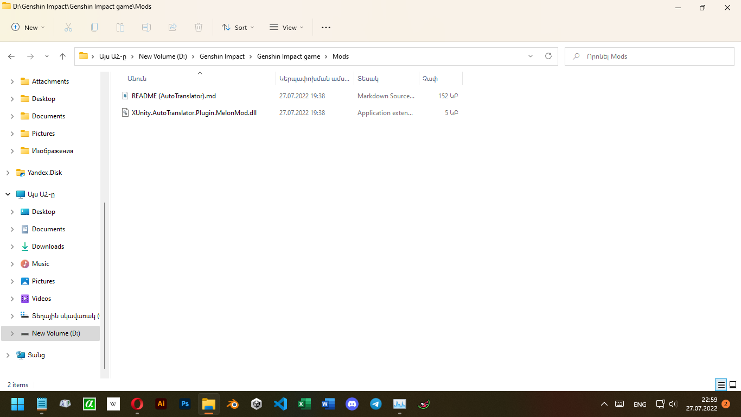Select Music in the navigation pane
The image size is (741, 417).
41,264
